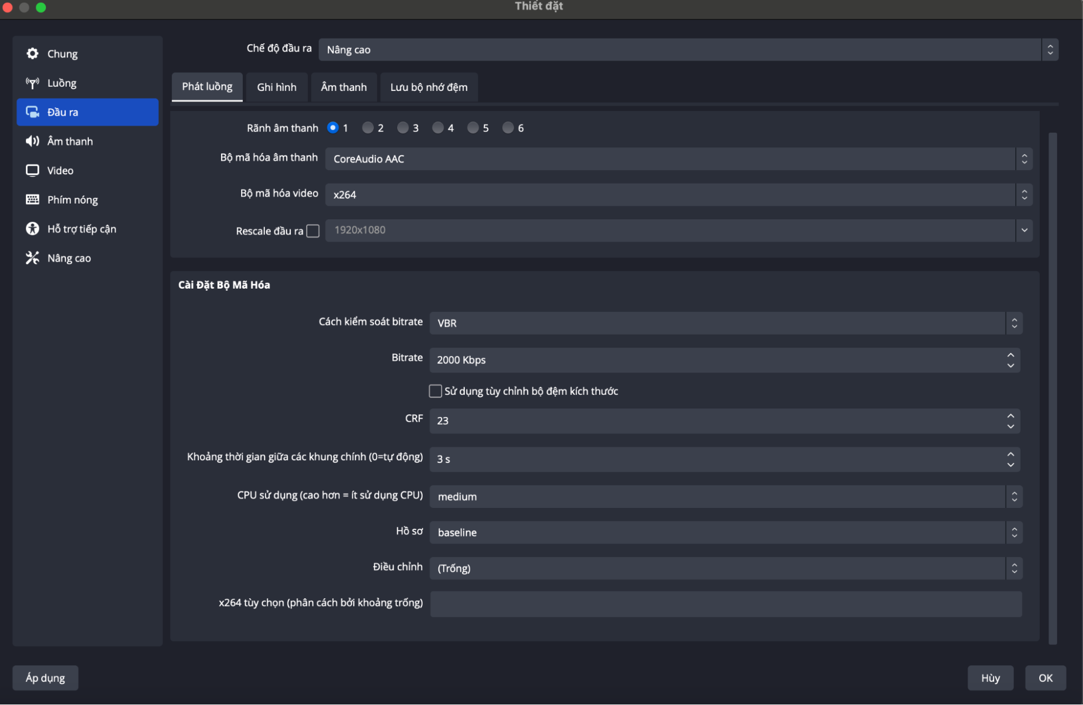Click the accessibility icon next to Hỗ trợ tiếp cận
1083x705 pixels.
click(x=33, y=229)
